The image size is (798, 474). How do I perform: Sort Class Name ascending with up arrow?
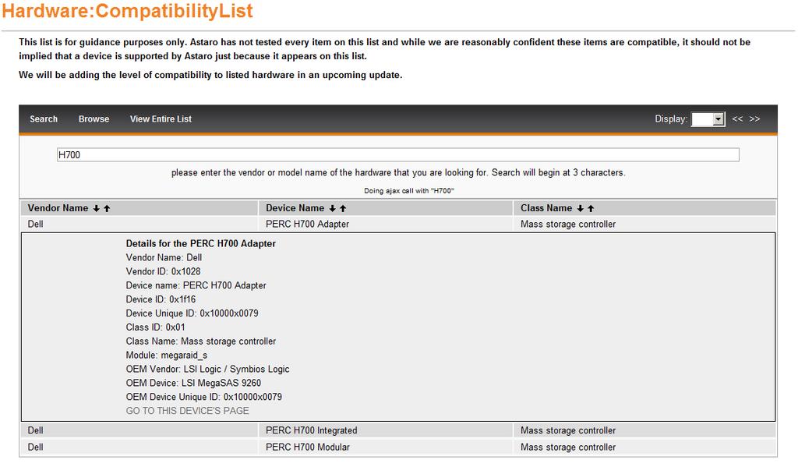(591, 209)
